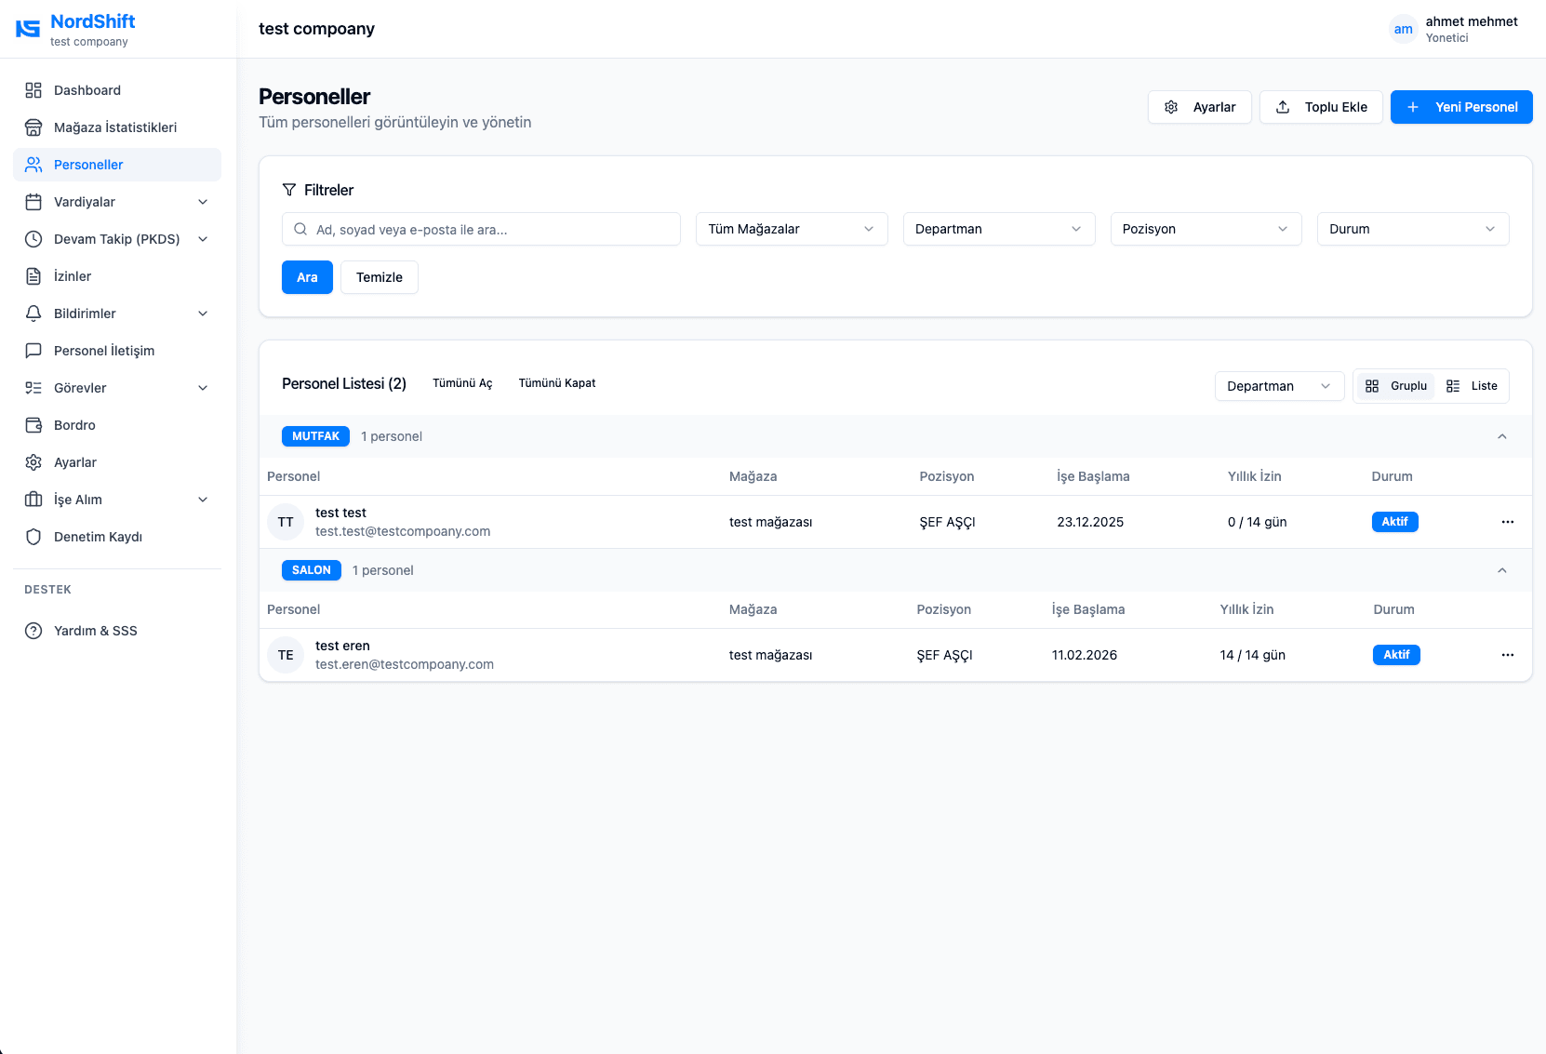This screenshot has width=1546, height=1054.
Task: Click the Yeni Personel button
Action: click(x=1461, y=107)
